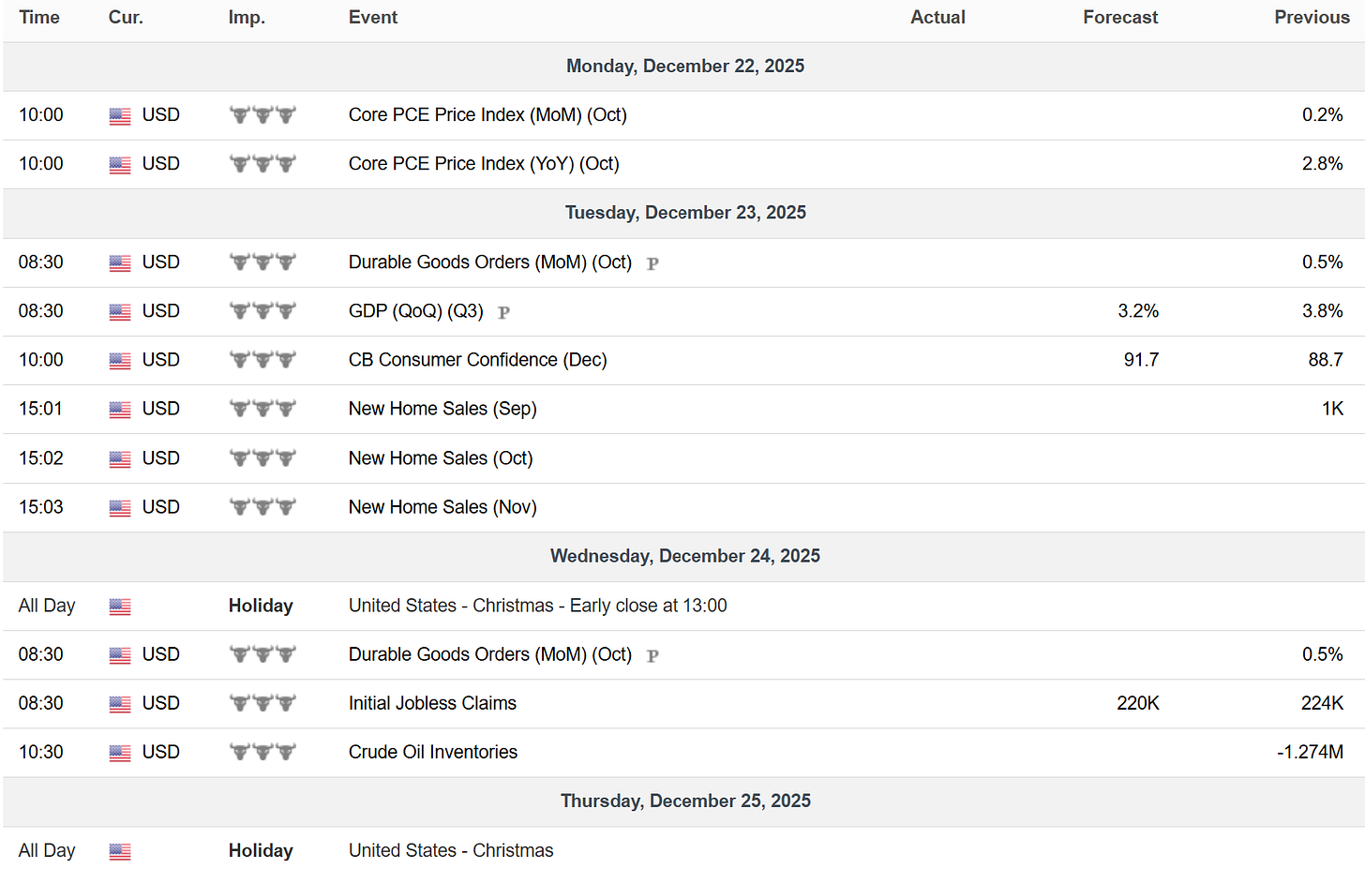This screenshot has width=1365, height=869.
Task: Open the Crude Oil Inventories event
Action: pos(432,752)
